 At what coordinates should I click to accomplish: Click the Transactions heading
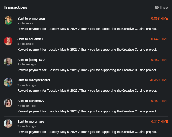pyautogui.click(x=16, y=7)
